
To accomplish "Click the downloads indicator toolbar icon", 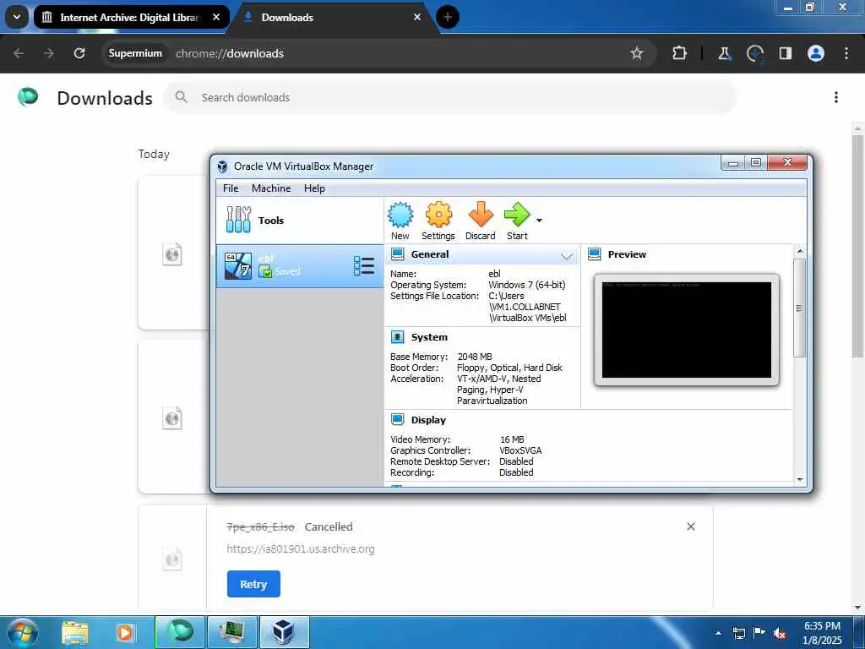I will (754, 53).
